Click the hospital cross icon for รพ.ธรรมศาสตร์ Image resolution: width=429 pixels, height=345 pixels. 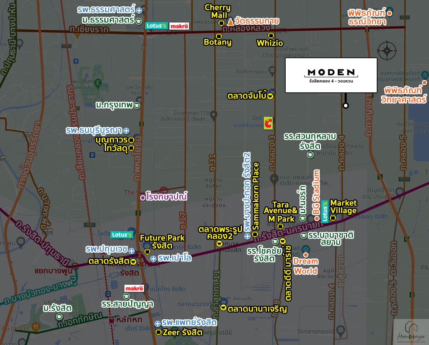pyautogui.click(x=139, y=11)
